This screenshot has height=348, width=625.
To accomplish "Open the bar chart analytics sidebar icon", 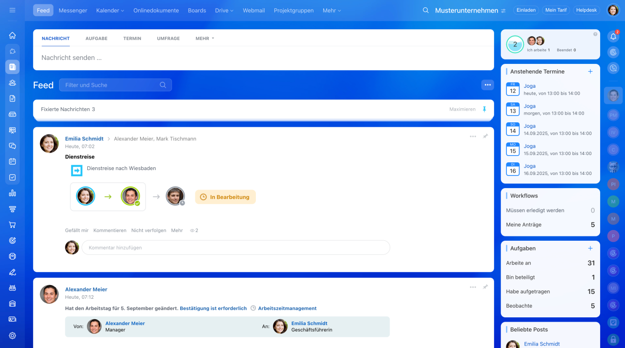I will (12, 193).
